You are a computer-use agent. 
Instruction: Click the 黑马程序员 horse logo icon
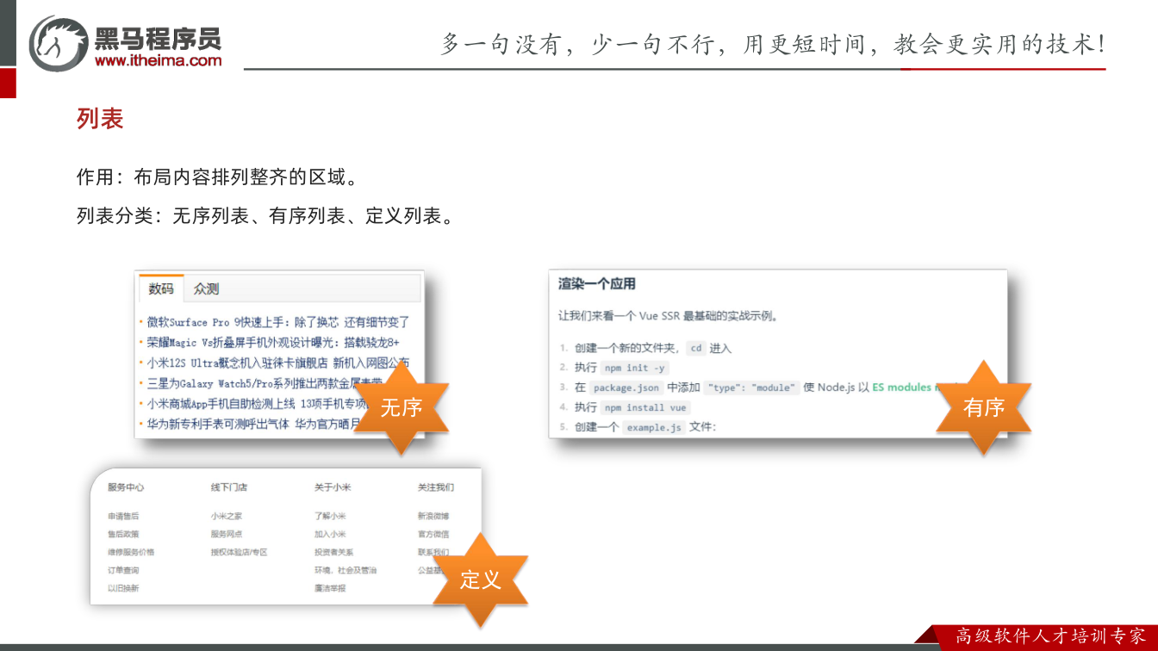[59, 43]
